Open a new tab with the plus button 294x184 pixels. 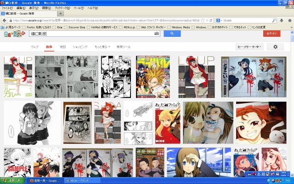coord(60,13)
